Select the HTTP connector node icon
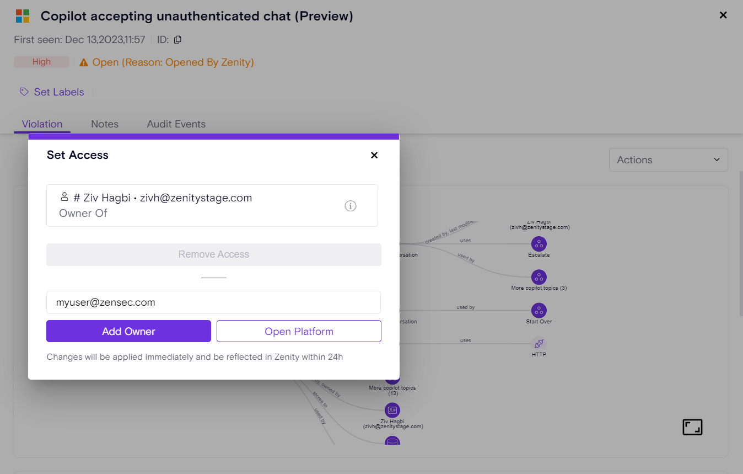 pyautogui.click(x=539, y=343)
